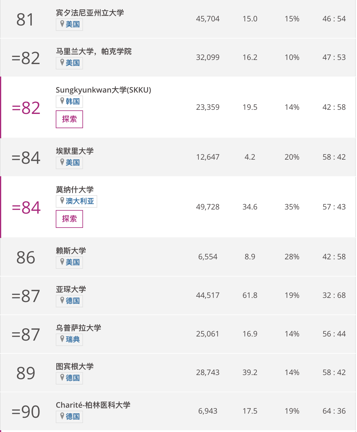Viewport: 357px width, 432px height.
Task: Open the 埃默里大学 university link
Action: coord(75,151)
